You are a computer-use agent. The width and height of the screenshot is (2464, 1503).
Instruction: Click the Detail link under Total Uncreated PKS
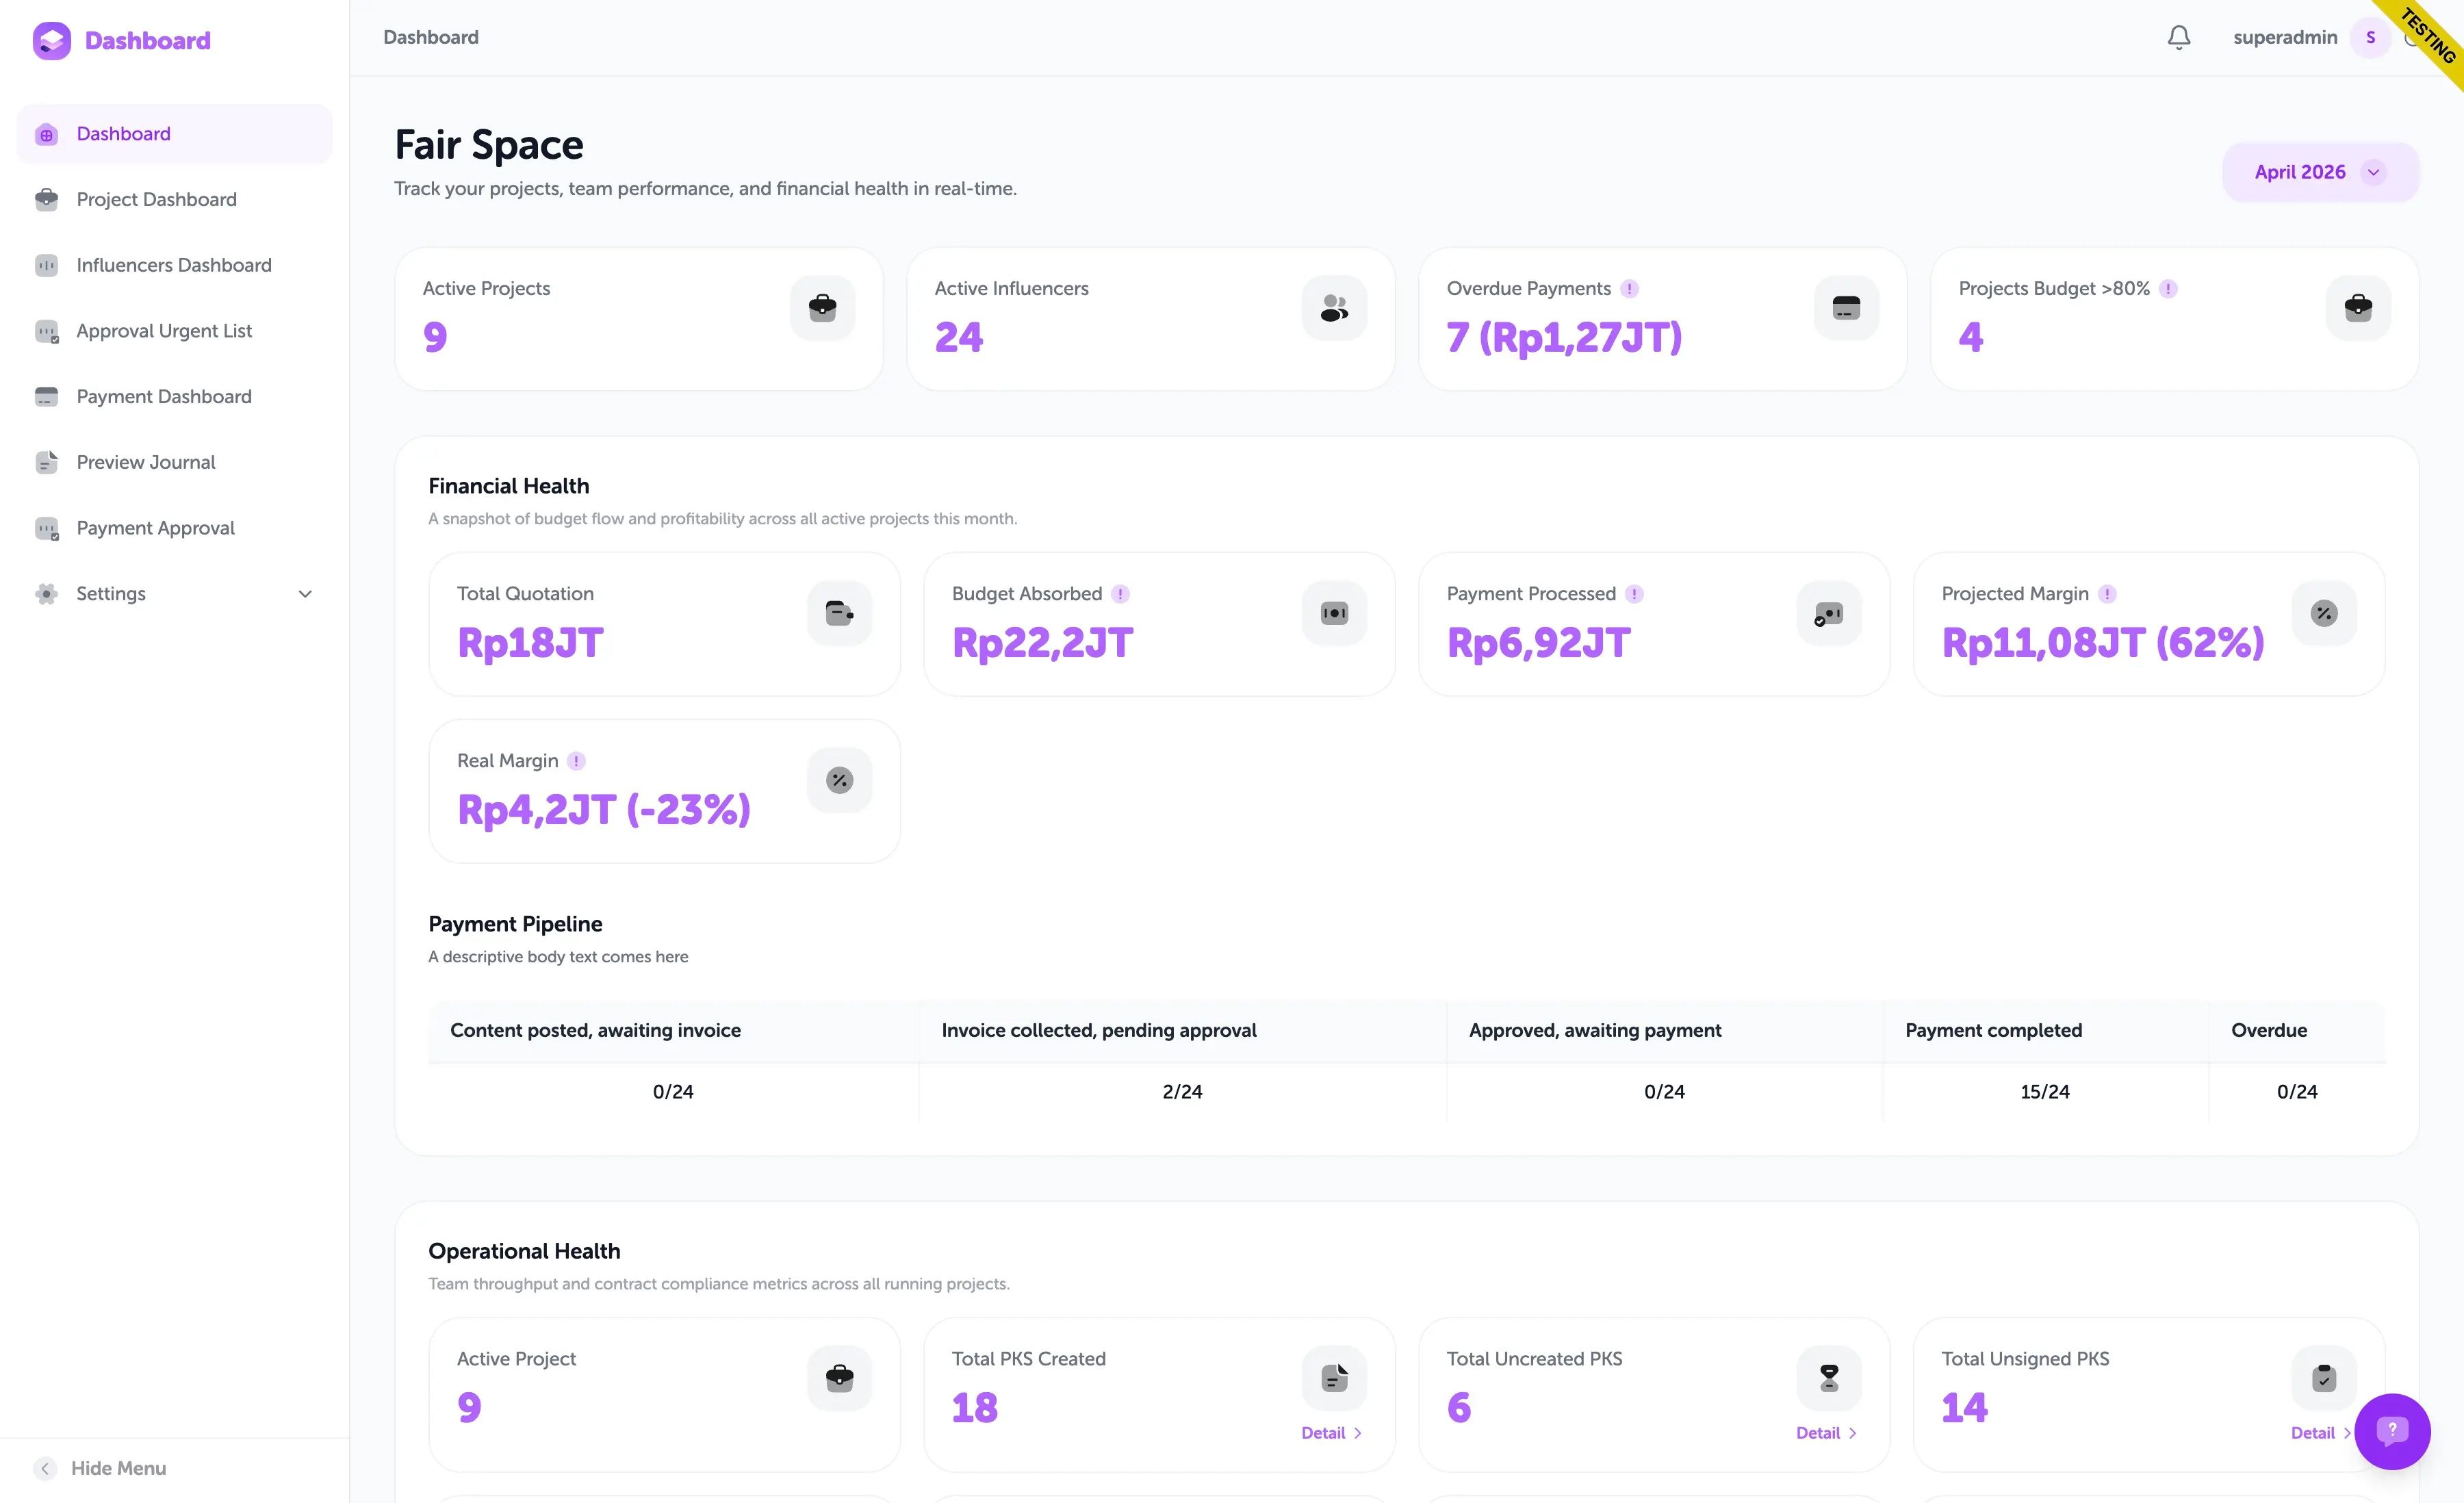click(1826, 1433)
